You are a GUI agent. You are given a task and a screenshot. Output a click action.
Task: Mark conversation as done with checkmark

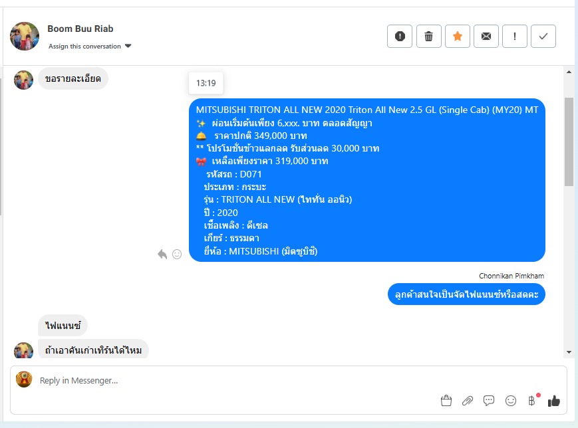coord(543,36)
